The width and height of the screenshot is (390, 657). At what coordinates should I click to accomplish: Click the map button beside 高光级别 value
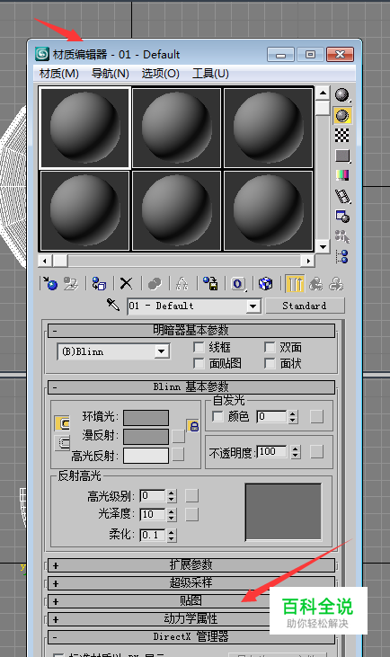pos(192,496)
